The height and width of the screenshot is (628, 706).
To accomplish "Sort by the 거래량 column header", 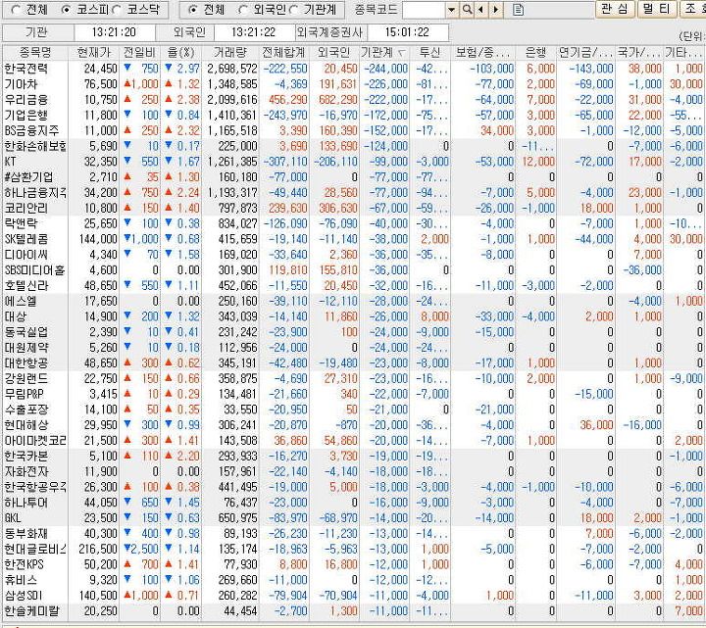I will (x=230, y=52).
